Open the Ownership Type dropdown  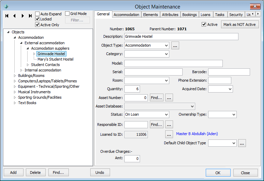(234, 115)
